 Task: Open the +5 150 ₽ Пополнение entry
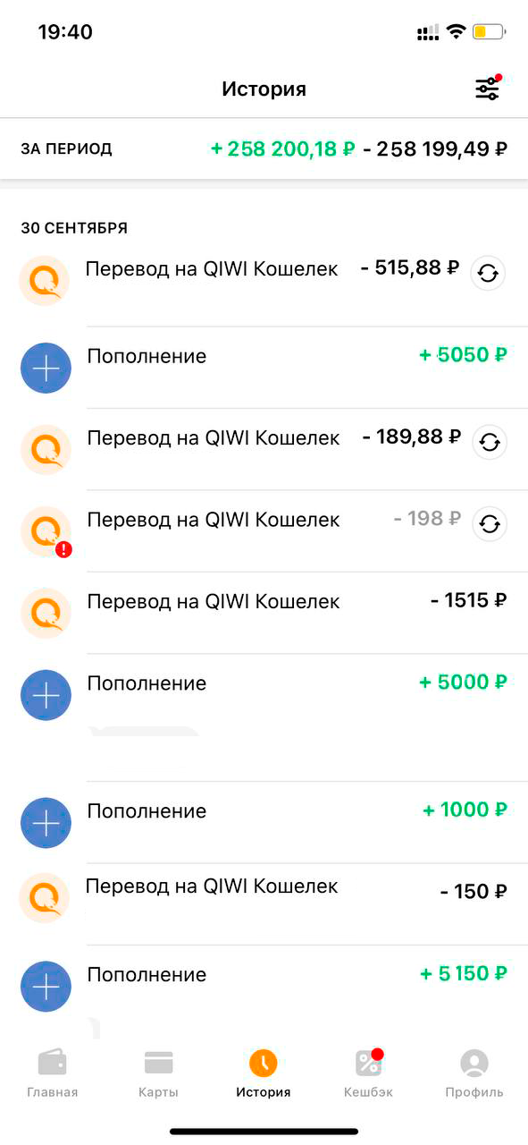tap(264, 986)
